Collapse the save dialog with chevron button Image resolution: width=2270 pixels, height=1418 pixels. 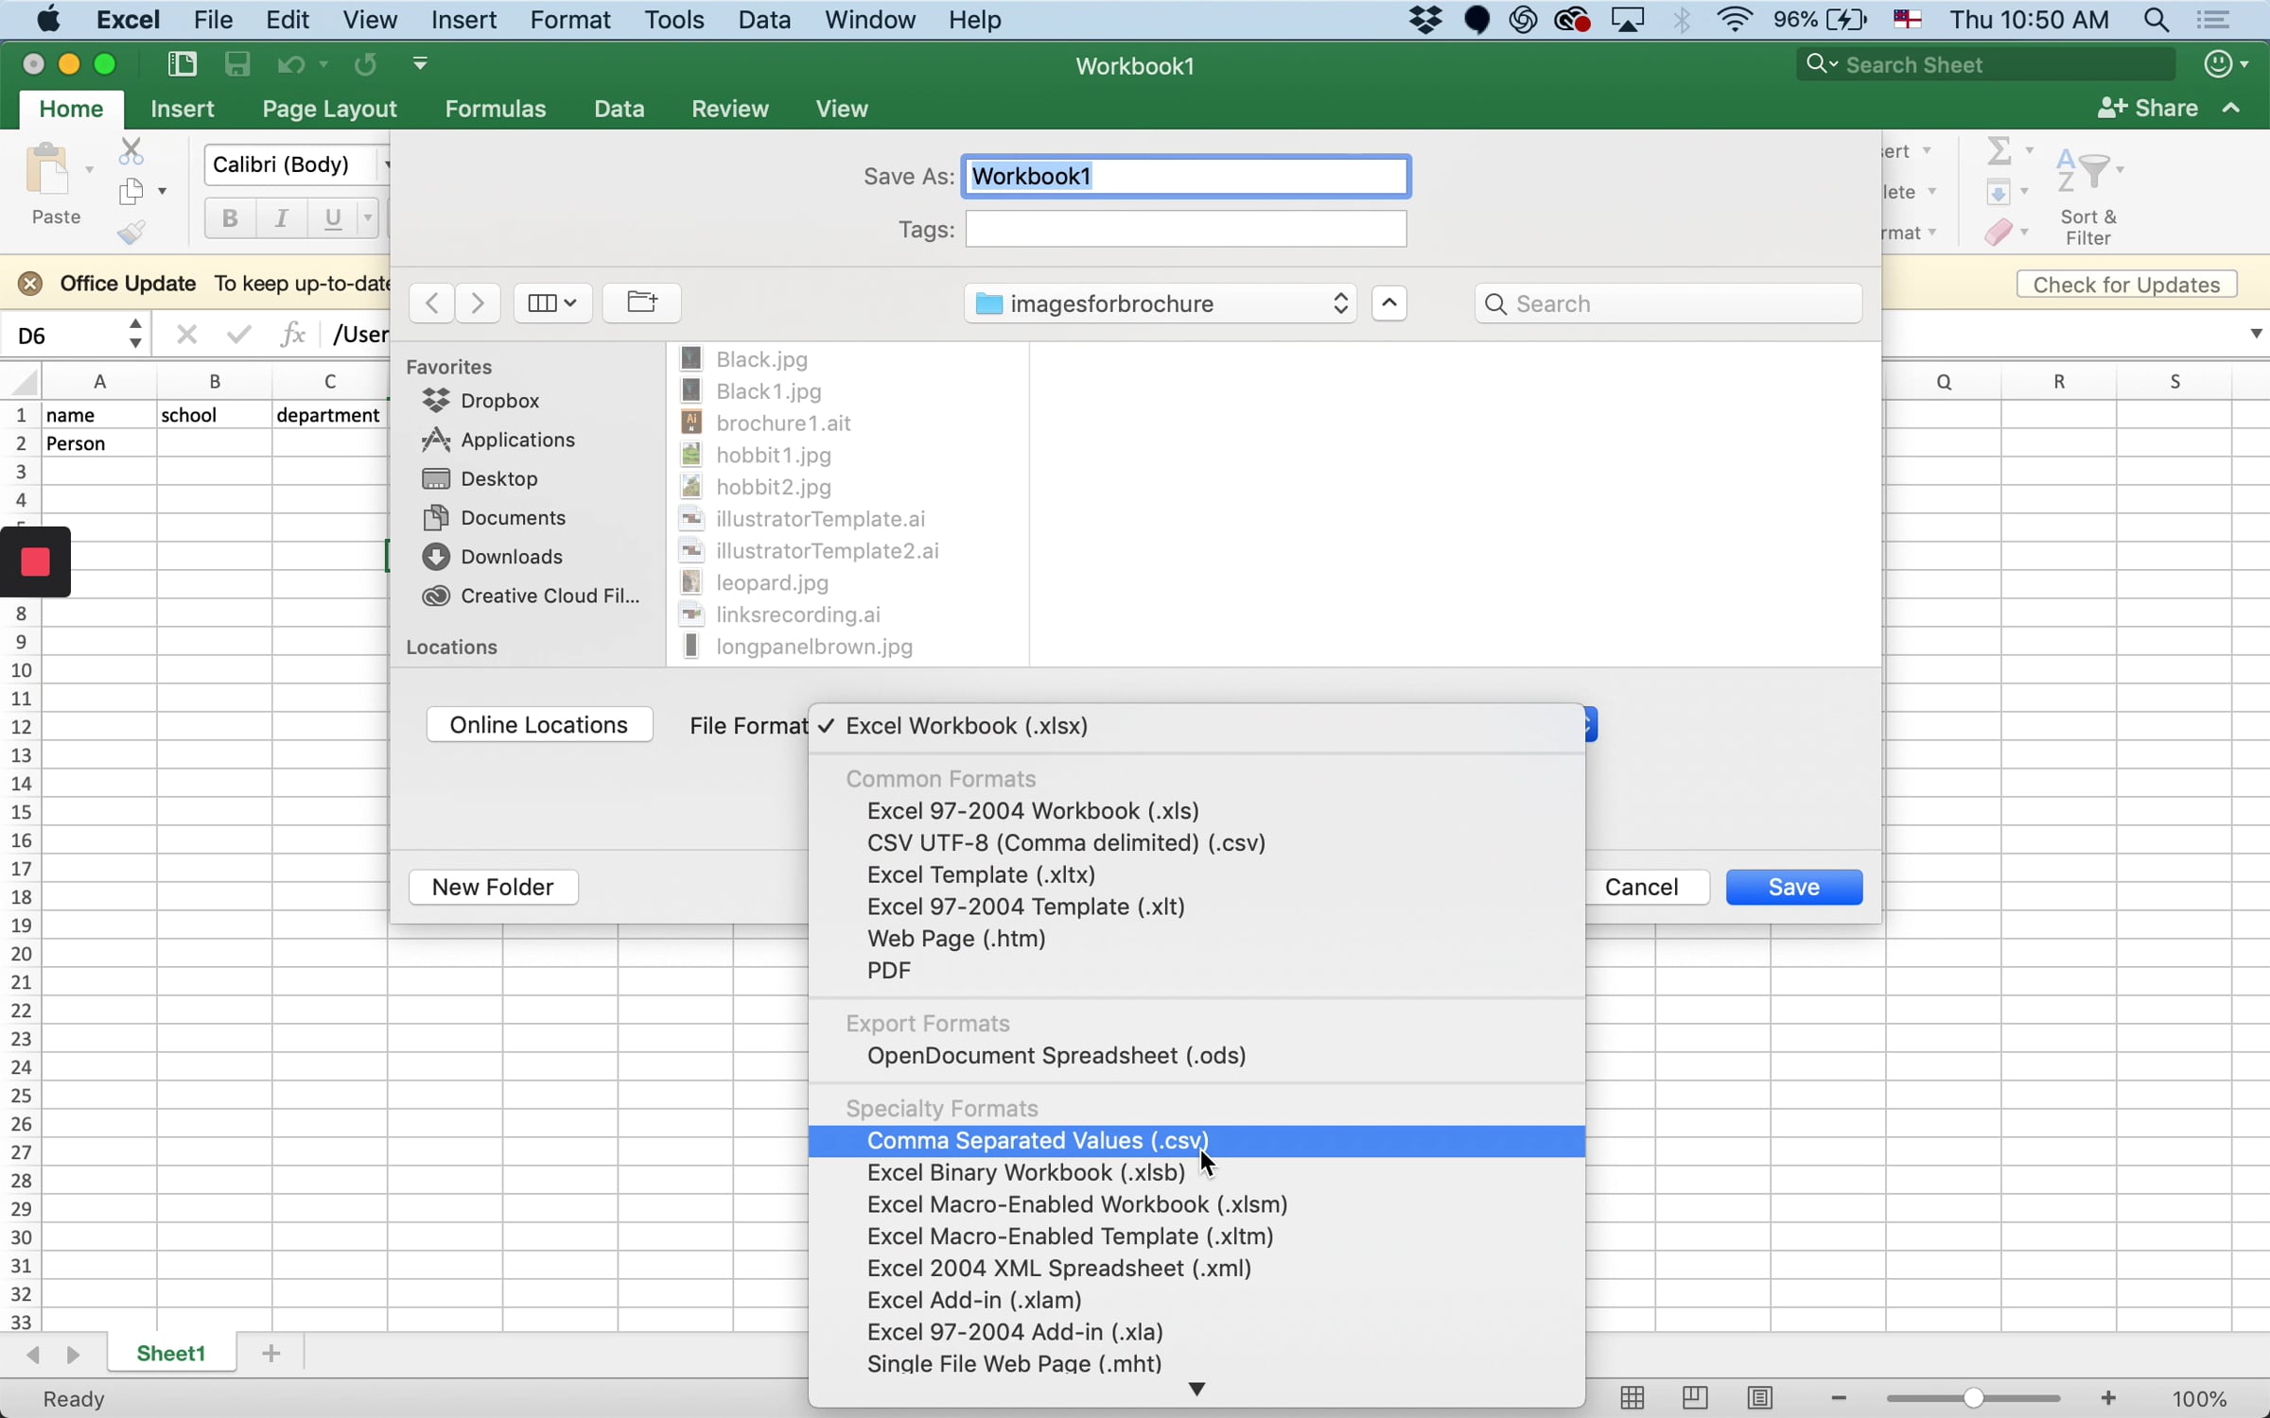[1388, 303]
